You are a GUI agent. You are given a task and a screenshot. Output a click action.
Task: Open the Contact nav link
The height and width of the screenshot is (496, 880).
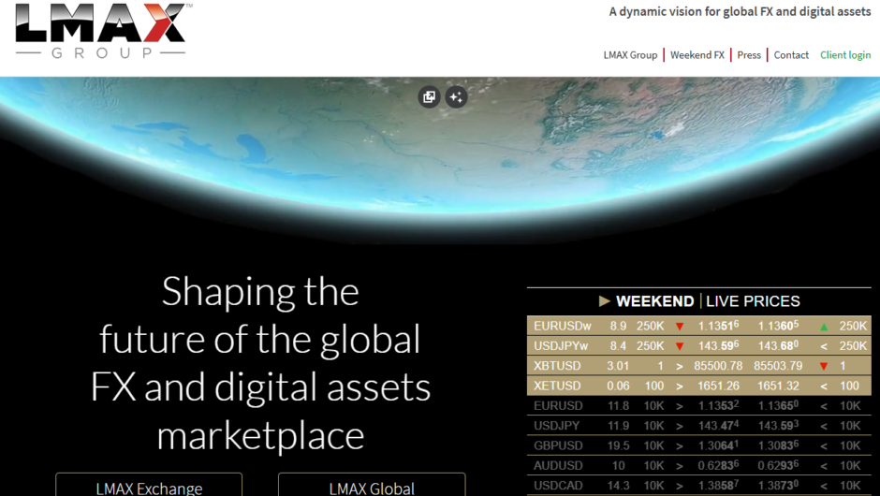click(x=791, y=55)
